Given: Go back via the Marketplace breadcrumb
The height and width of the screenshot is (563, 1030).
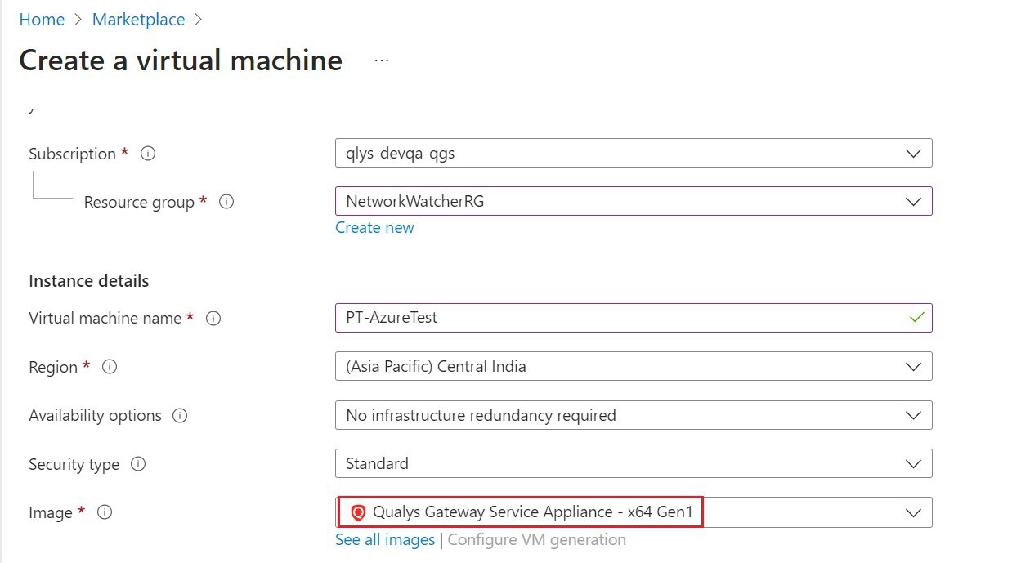Looking at the screenshot, I should (x=138, y=19).
